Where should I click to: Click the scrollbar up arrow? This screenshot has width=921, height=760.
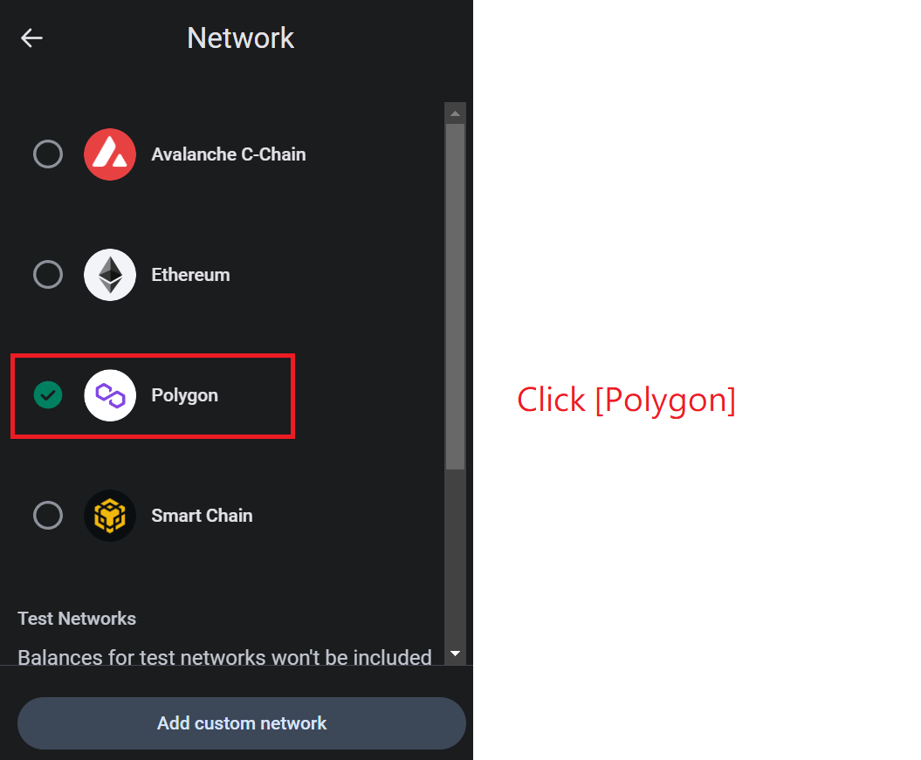click(x=455, y=113)
